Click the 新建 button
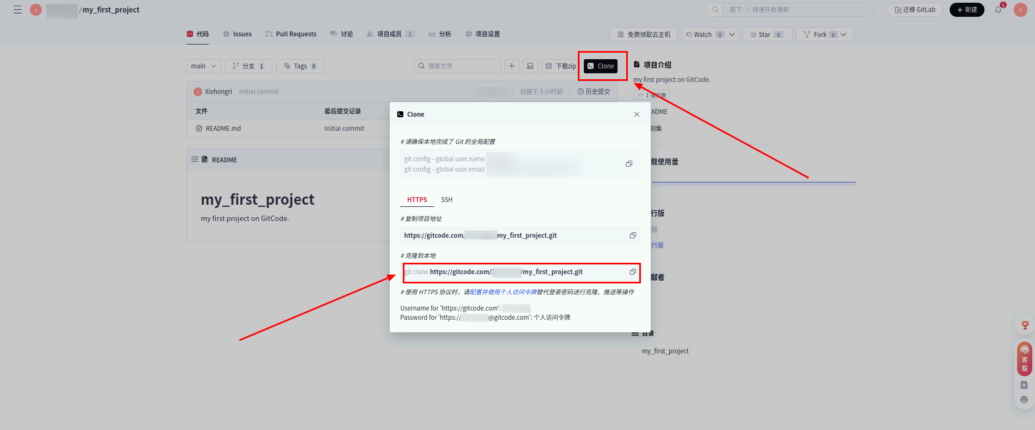 coord(967,10)
